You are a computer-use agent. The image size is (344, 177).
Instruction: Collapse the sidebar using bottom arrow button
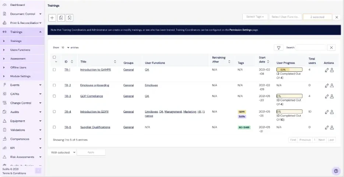[38, 171]
